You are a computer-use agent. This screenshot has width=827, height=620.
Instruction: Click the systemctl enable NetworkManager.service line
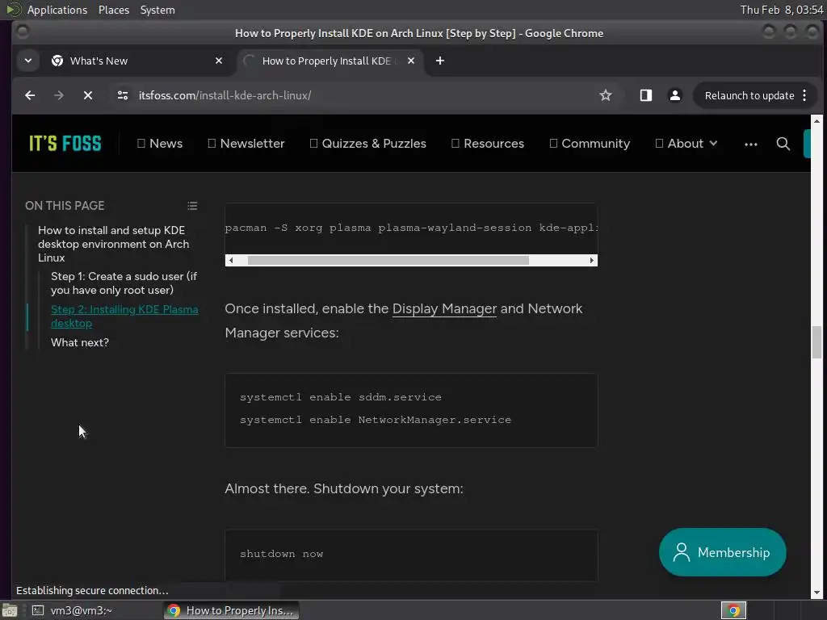point(376,420)
